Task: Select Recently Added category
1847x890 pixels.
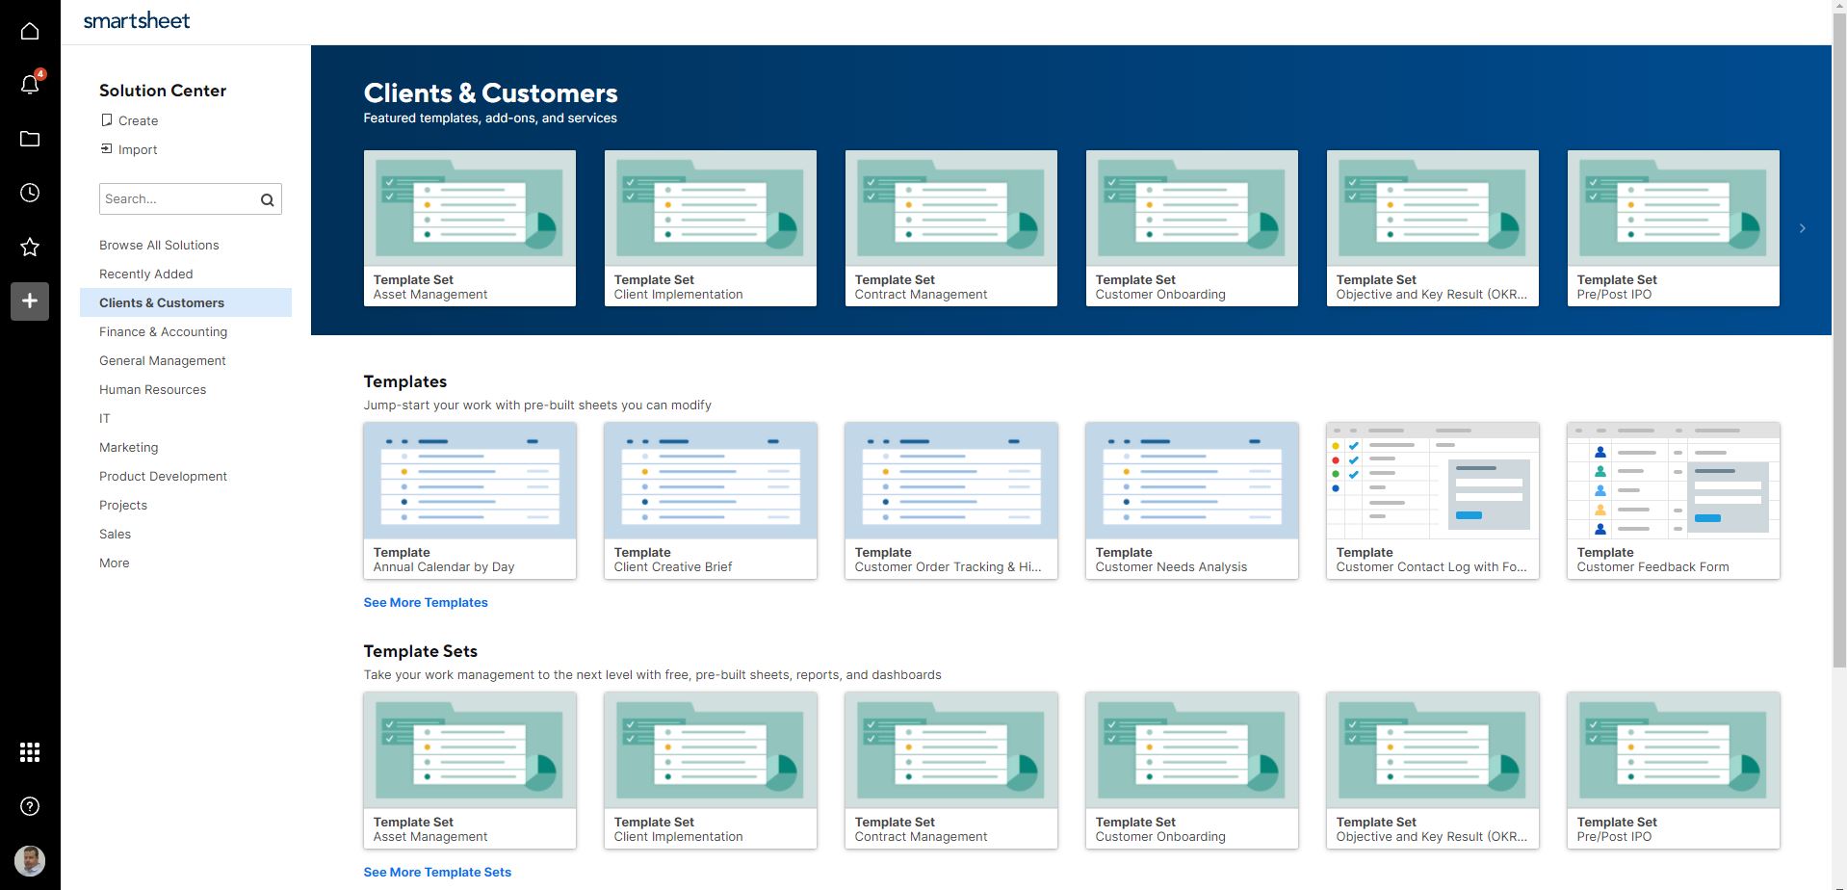Action: click(x=146, y=274)
